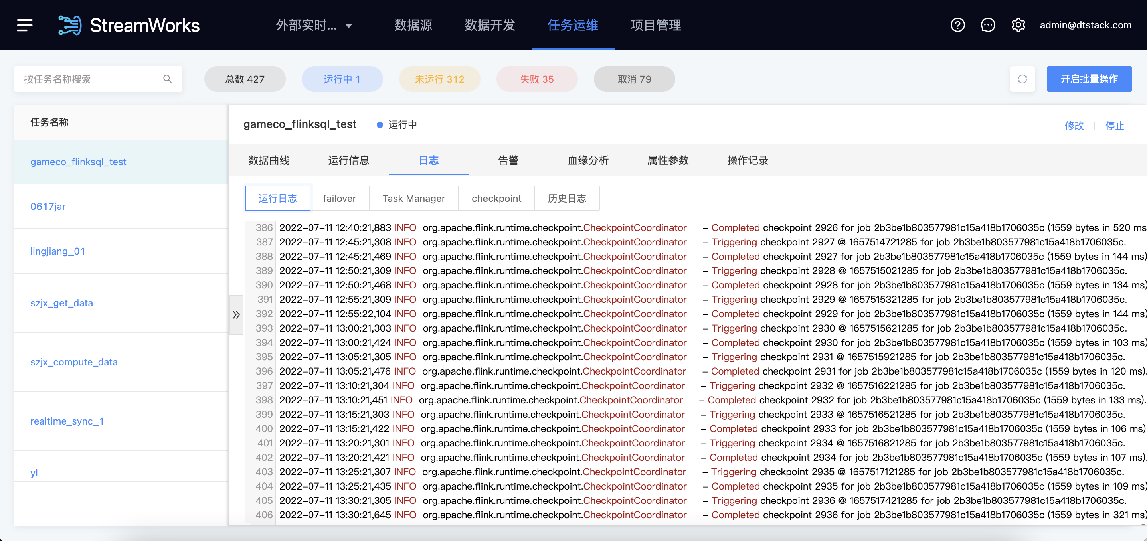Expand the collapsed side panel chevron
The height and width of the screenshot is (541, 1147).
point(236,314)
